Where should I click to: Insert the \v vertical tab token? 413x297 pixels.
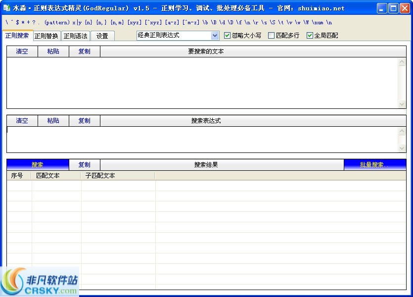289,22
